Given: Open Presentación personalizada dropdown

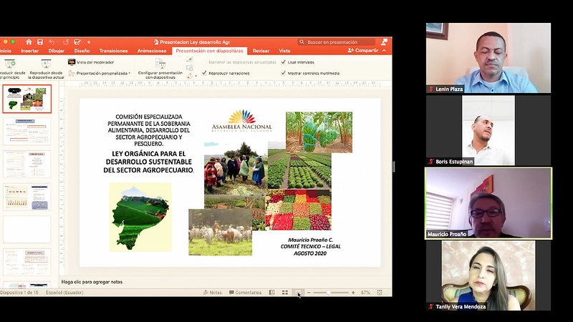Looking at the screenshot, I should 100,74.
